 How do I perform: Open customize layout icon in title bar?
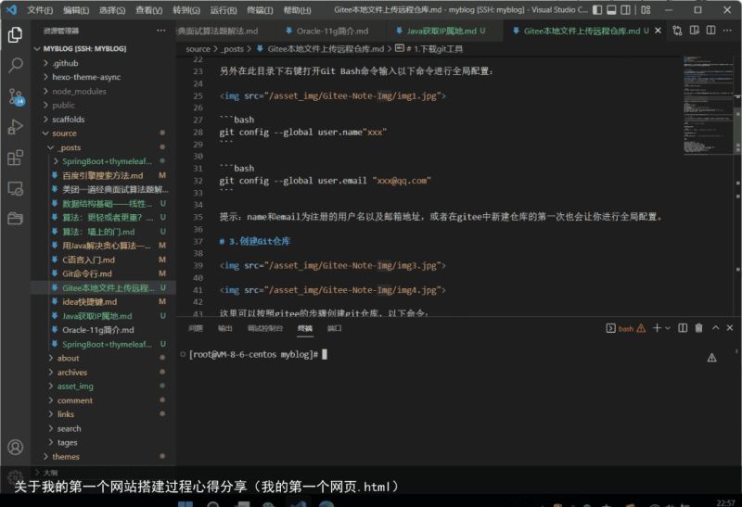tap(646, 9)
